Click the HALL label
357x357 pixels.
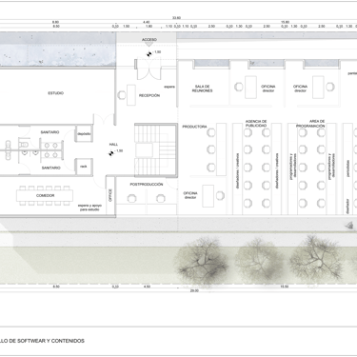[x=113, y=145]
